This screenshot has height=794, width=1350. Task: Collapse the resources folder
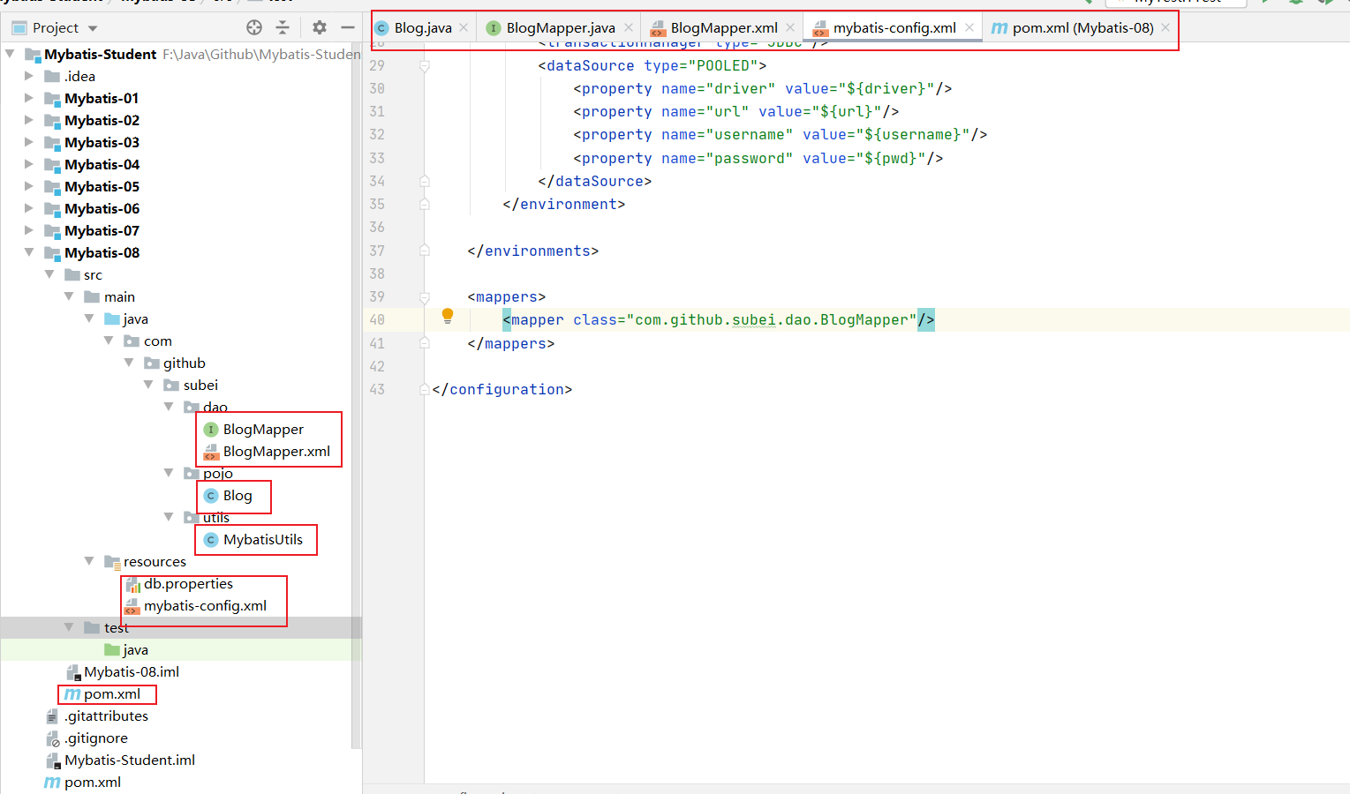point(89,561)
